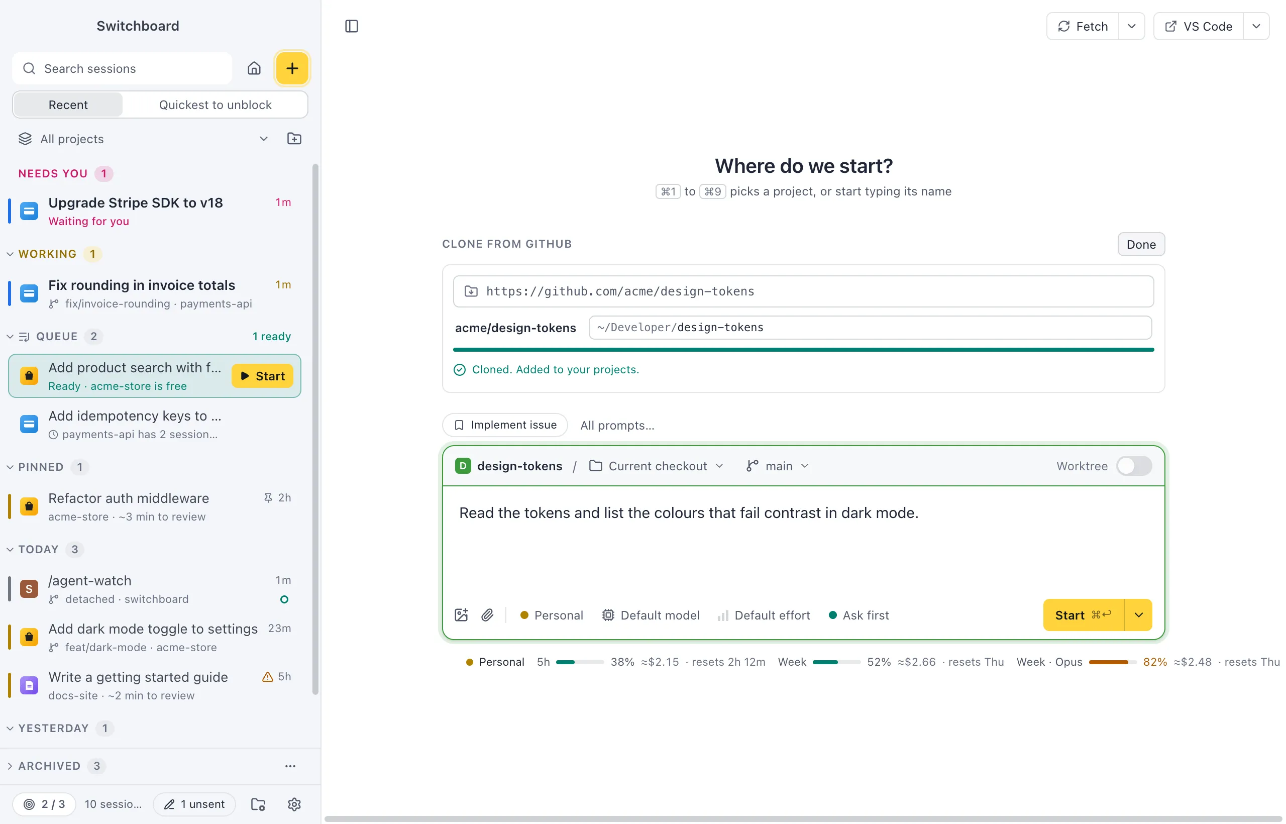Toggle the sidebar panel icon
The width and height of the screenshot is (1286, 824).
(352, 26)
